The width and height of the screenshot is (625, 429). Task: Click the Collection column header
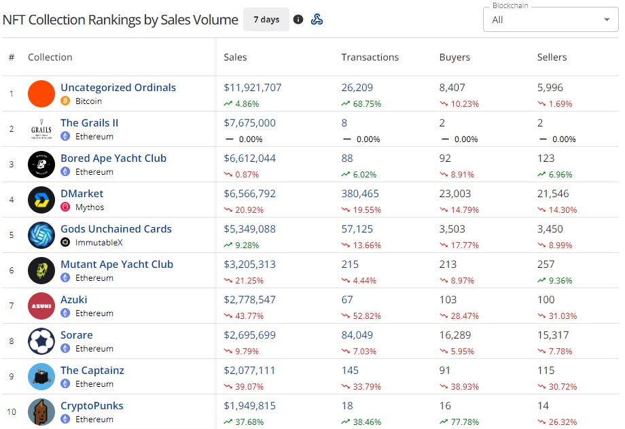tap(50, 57)
